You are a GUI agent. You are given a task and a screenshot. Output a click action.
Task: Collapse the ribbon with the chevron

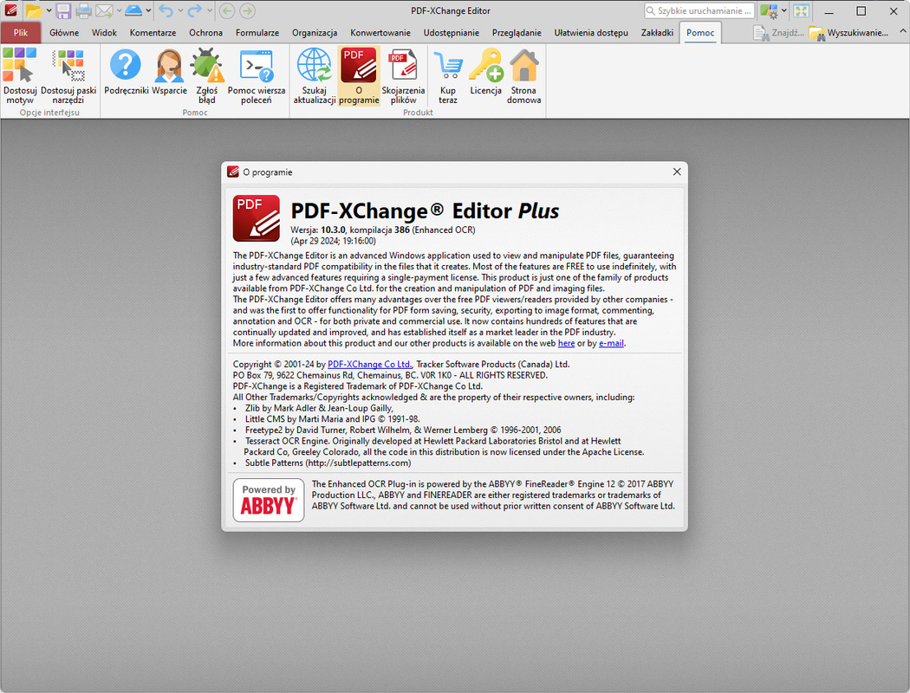(903, 31)
